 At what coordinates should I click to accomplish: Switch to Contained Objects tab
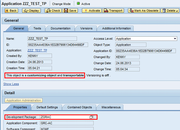tap(80, 107)
